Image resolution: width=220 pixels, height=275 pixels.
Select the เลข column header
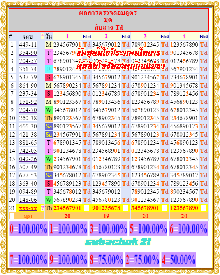click(28, 37)
